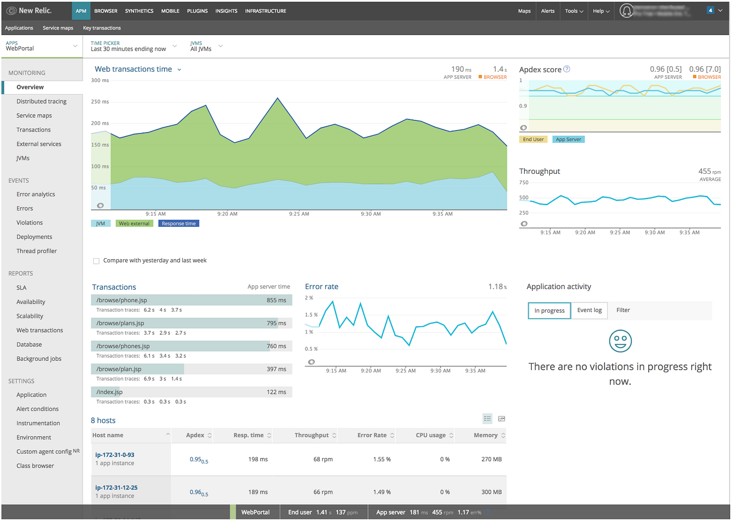This screenshot has width=733, height=521.
Task: Click the smiley face no-violations icon
Action: (x=620, y=341)
